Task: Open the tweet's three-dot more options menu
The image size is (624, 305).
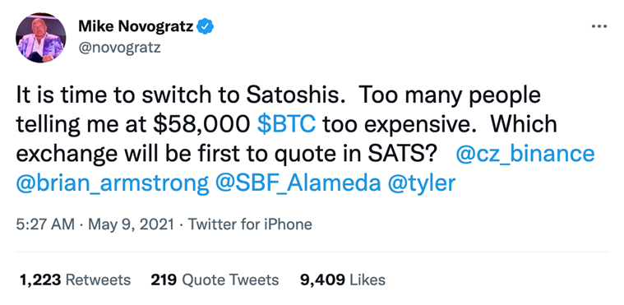Action: click(599, 26)
